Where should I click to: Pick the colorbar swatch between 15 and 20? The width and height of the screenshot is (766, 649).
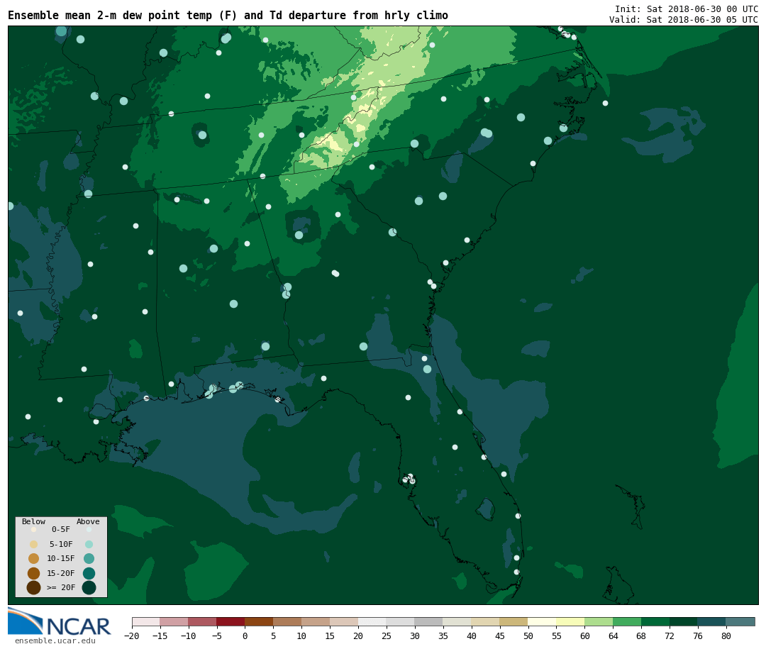click(345, 621)
